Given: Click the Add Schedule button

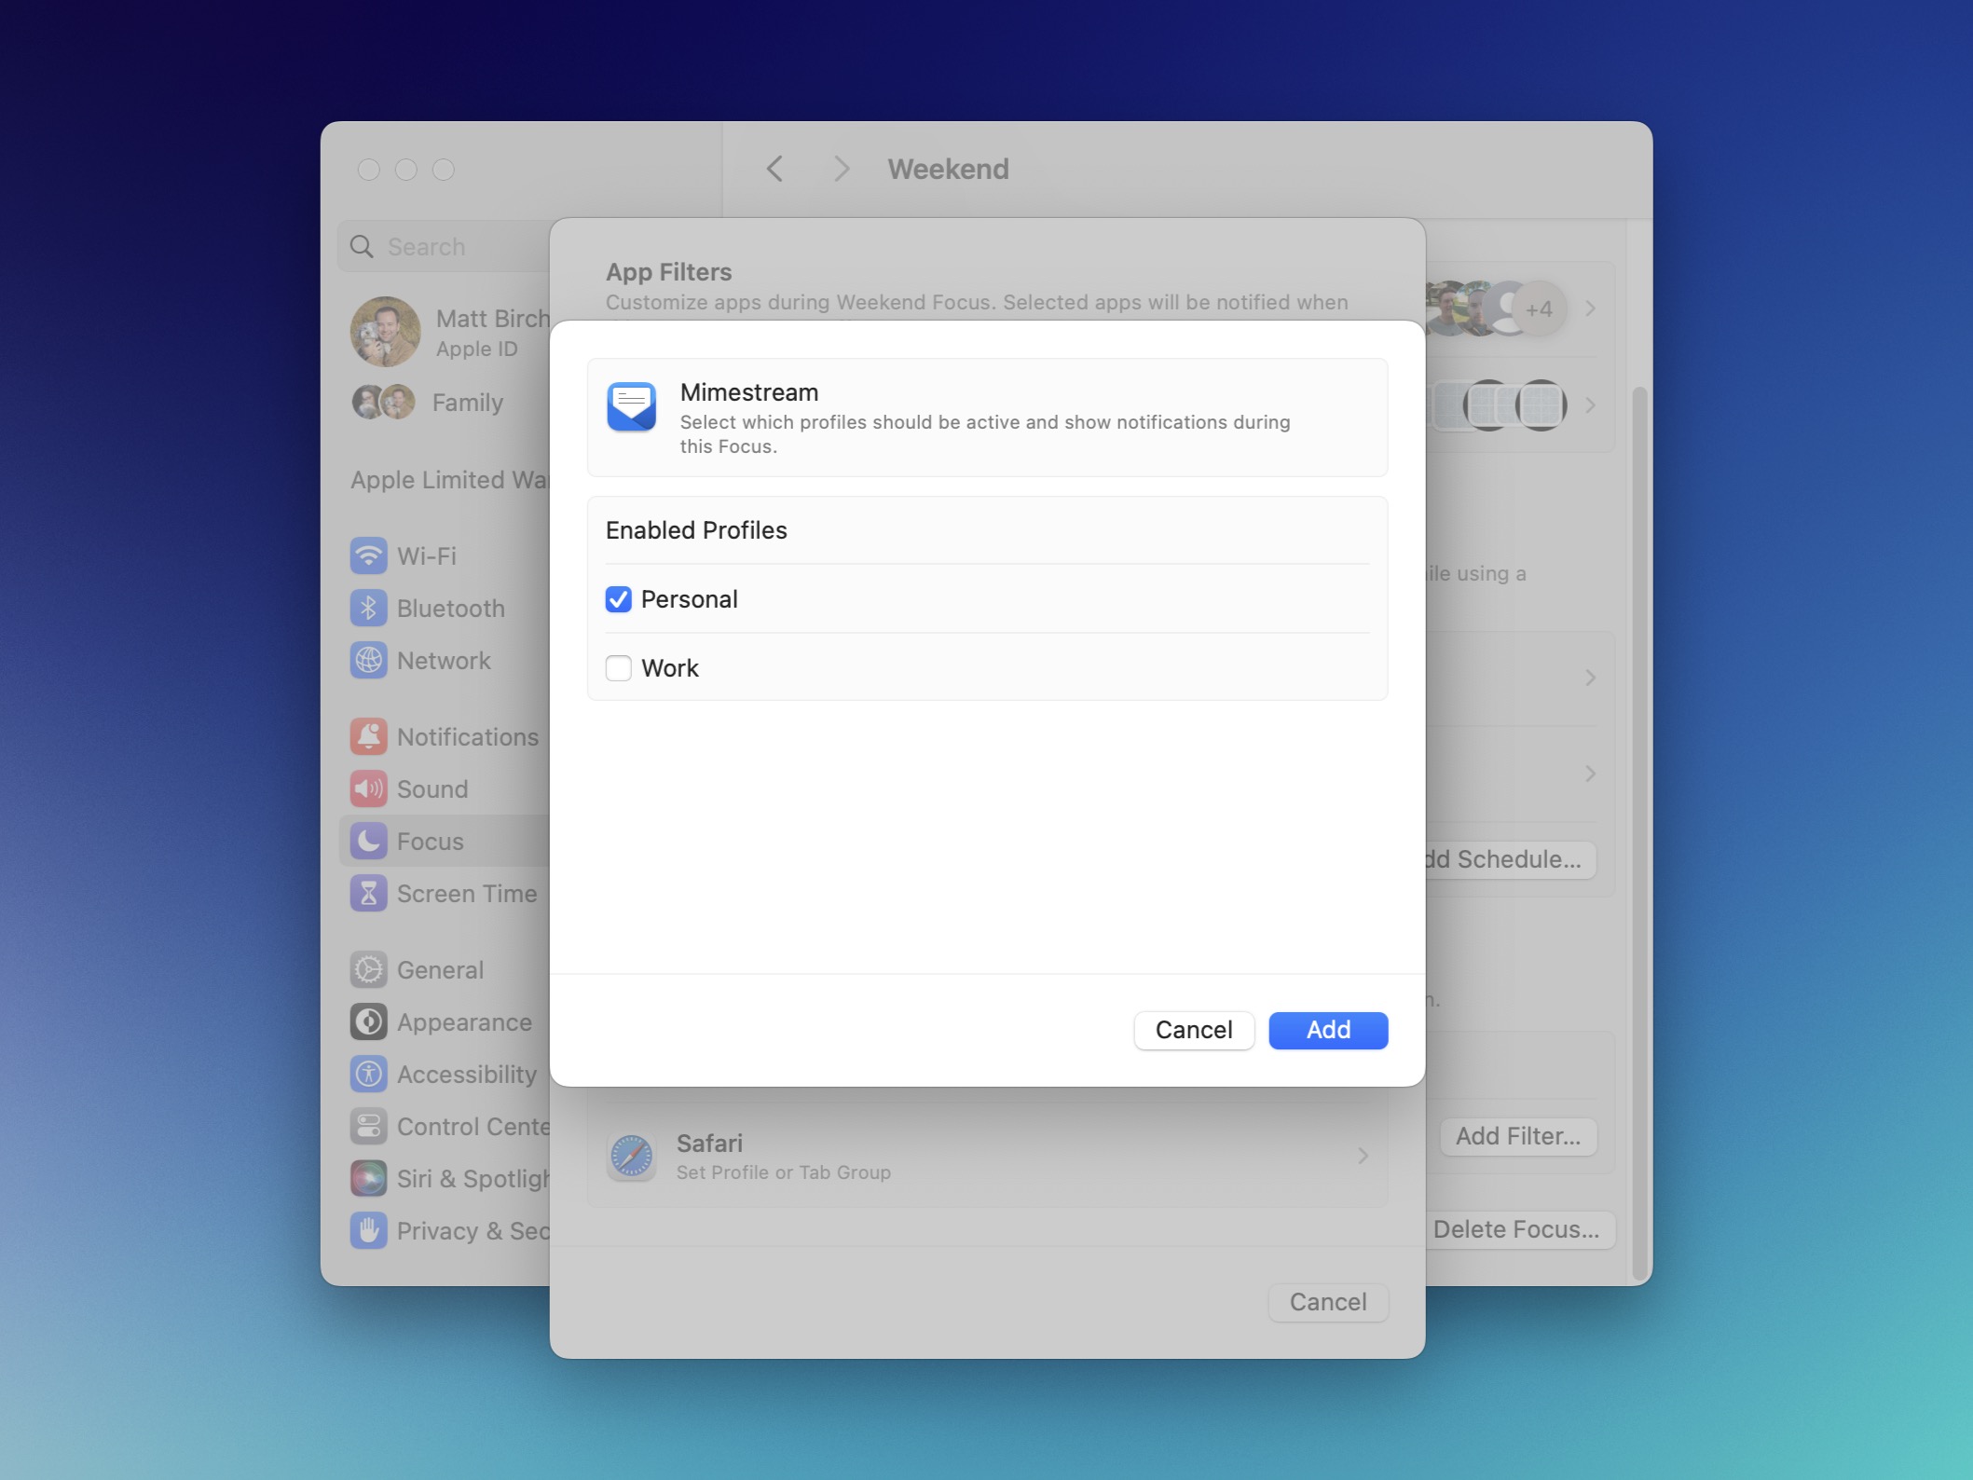Looking at the screenshot, I should 1510,859.
